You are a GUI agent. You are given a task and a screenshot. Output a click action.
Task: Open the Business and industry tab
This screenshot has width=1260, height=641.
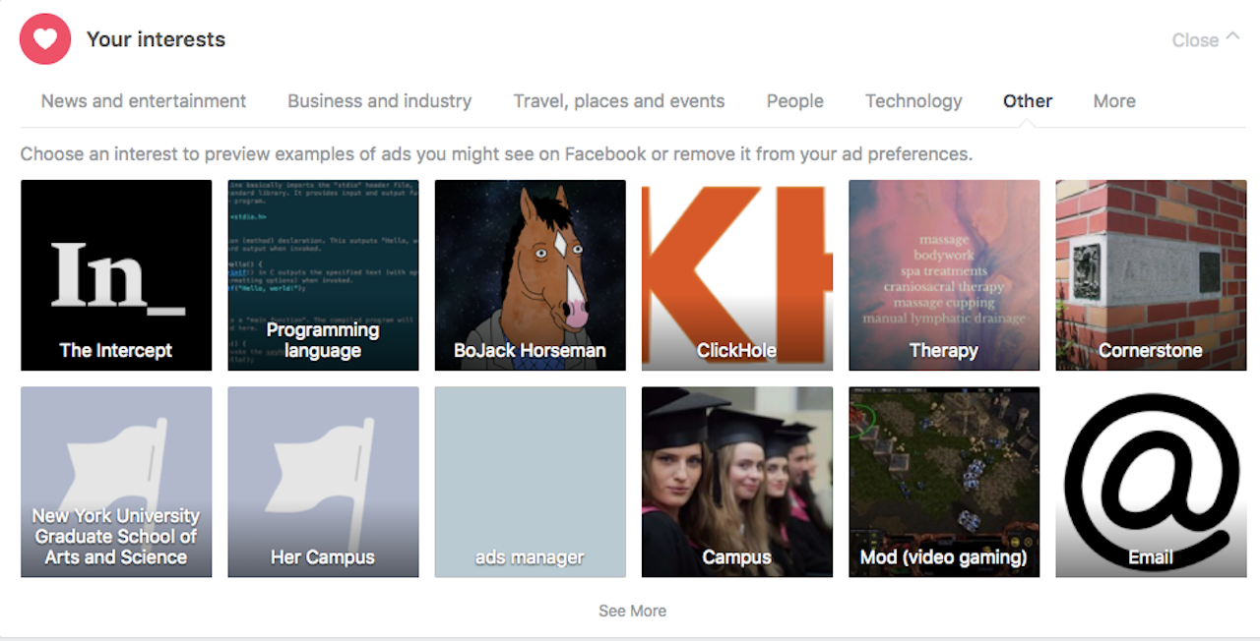point(379,101)
